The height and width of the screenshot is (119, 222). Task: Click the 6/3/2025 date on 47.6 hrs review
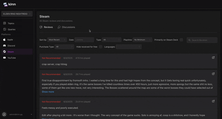(x=68, y=58)
